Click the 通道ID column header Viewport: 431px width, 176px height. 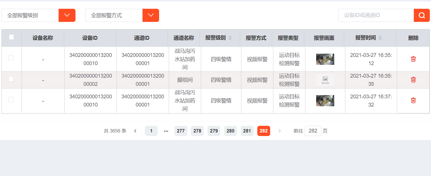click(142, 38)
